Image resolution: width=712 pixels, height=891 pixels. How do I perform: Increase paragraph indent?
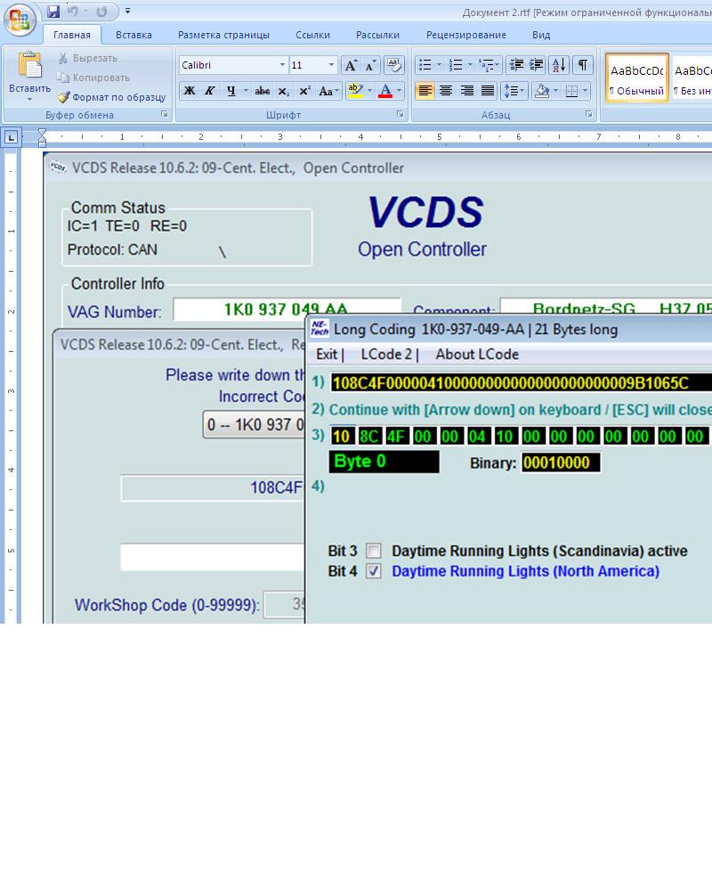(536, 65)
